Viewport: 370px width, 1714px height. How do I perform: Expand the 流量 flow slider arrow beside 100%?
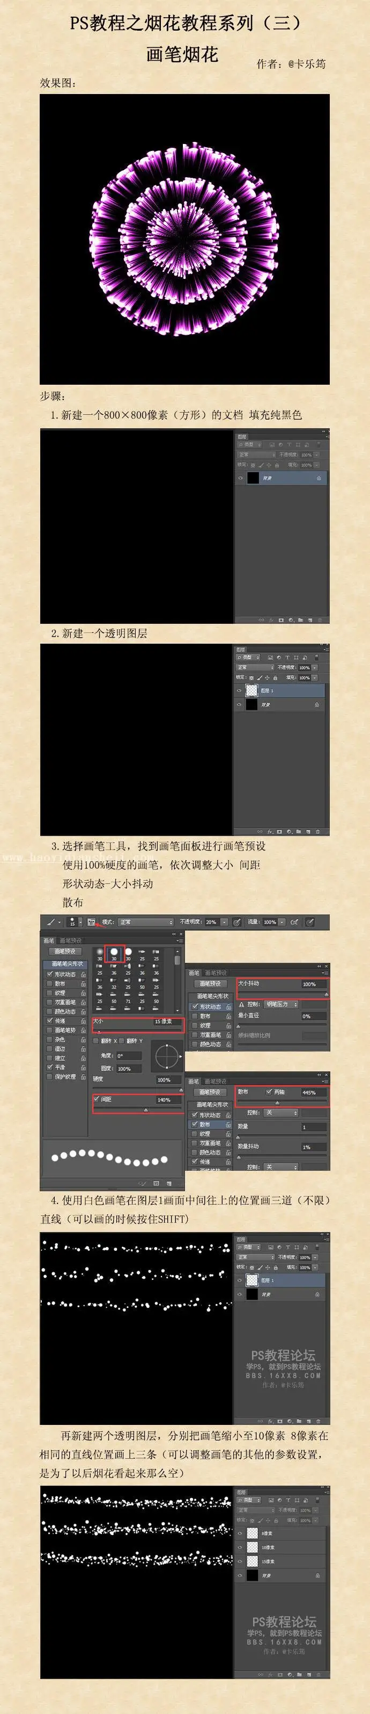coord(282,922)
